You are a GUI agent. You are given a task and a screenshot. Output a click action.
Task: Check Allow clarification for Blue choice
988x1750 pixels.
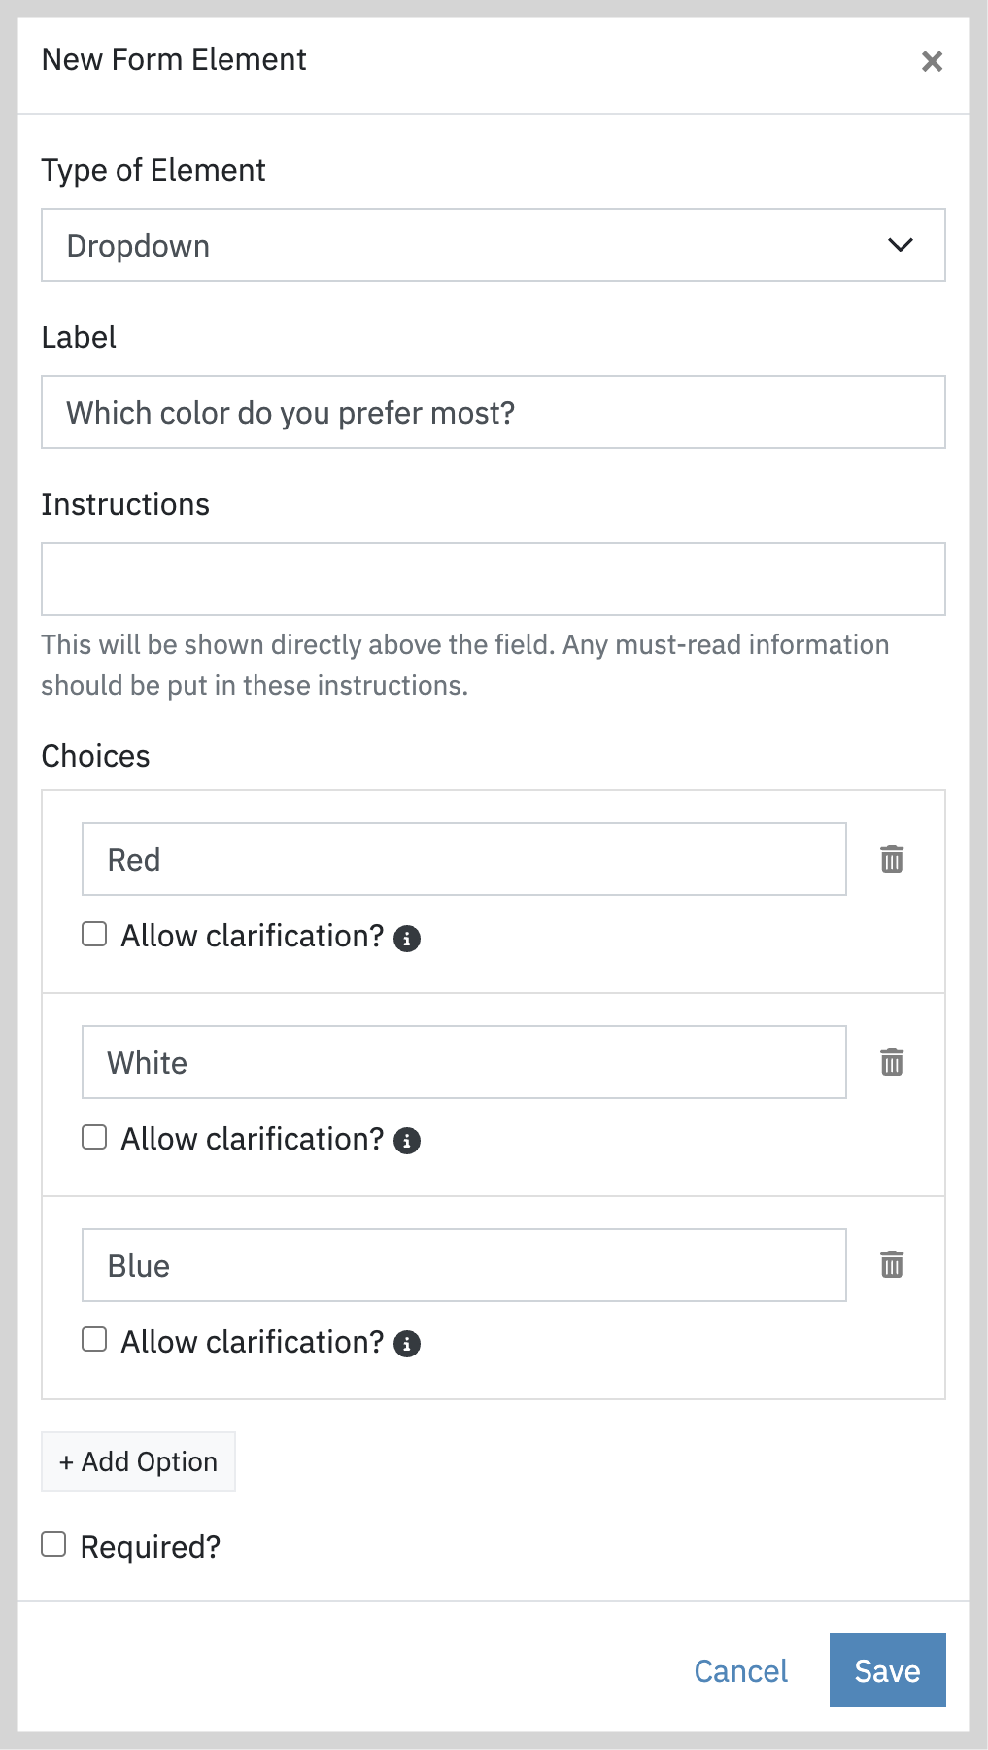point(94,1339)
